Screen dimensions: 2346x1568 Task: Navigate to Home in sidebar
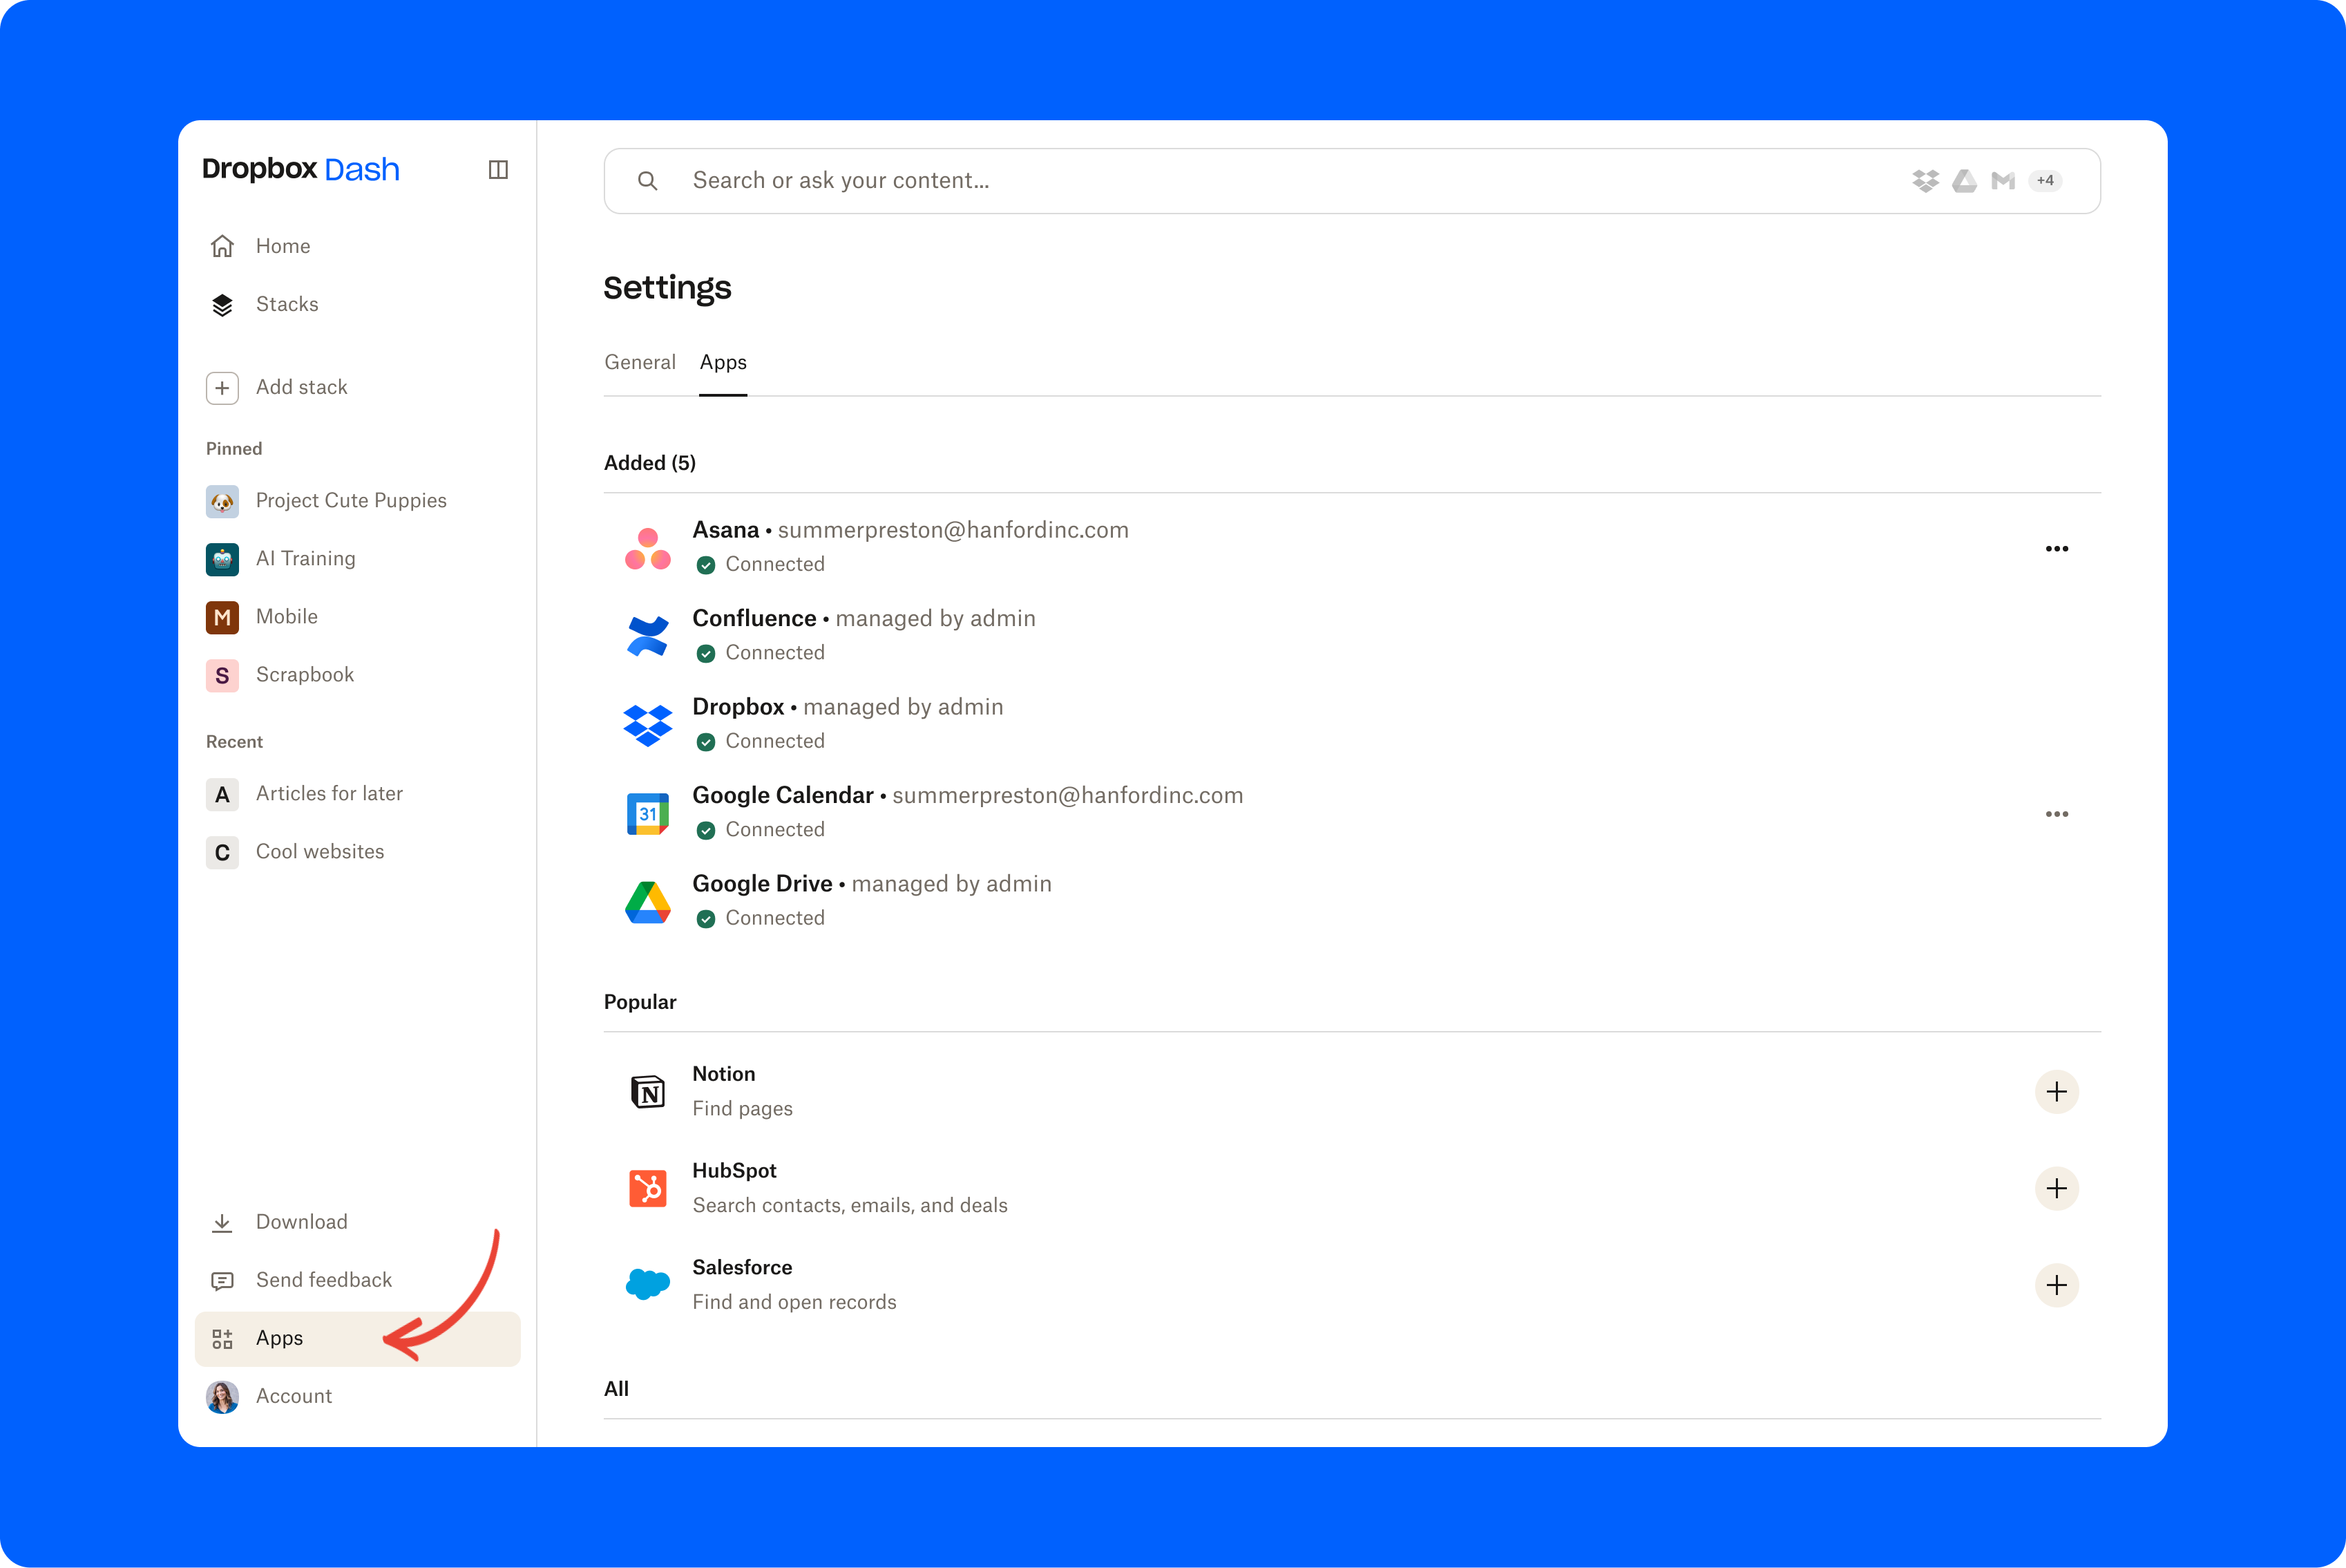click(282, 245)
